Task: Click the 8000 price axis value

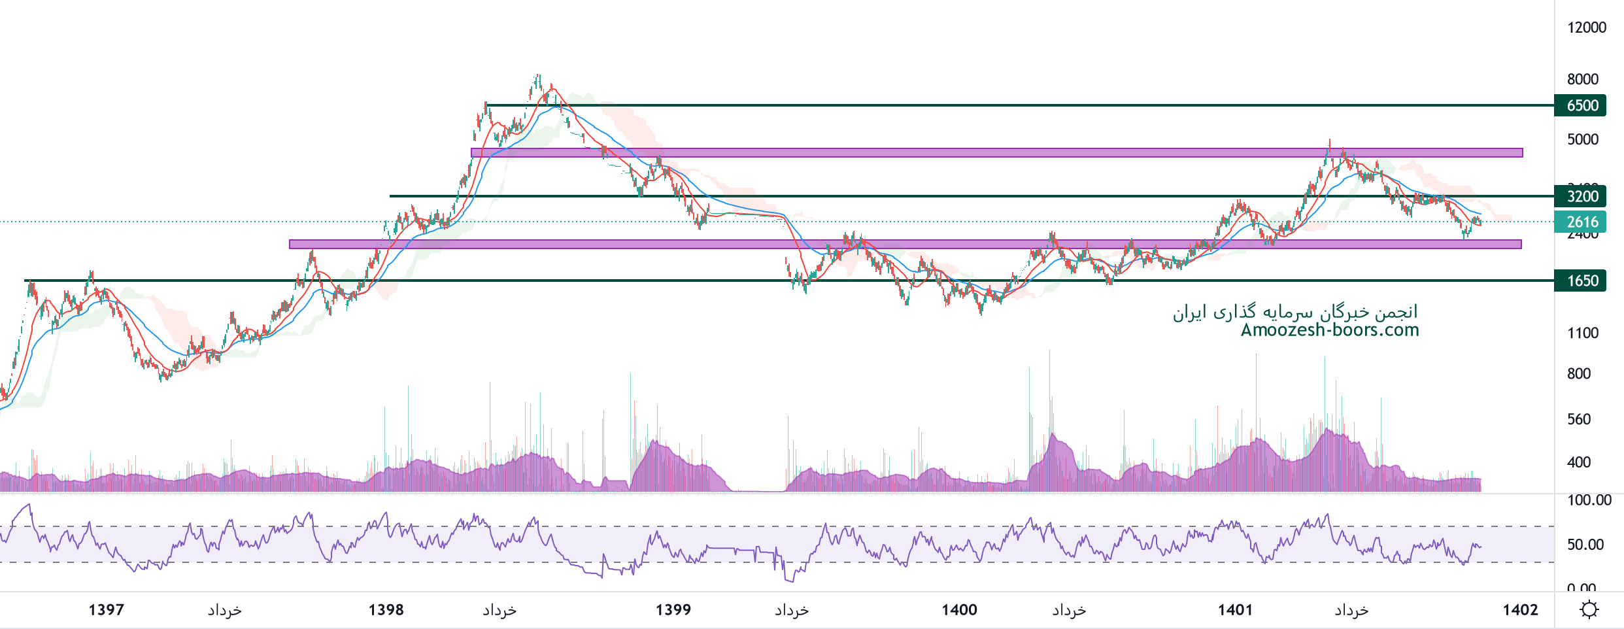Action: point(1582,79)
